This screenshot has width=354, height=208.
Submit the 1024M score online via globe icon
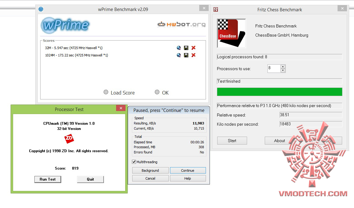tap(179, 55)
